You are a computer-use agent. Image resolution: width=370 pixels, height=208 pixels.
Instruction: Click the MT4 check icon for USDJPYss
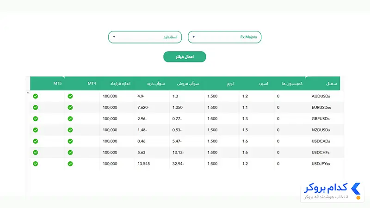coord(70,164)
